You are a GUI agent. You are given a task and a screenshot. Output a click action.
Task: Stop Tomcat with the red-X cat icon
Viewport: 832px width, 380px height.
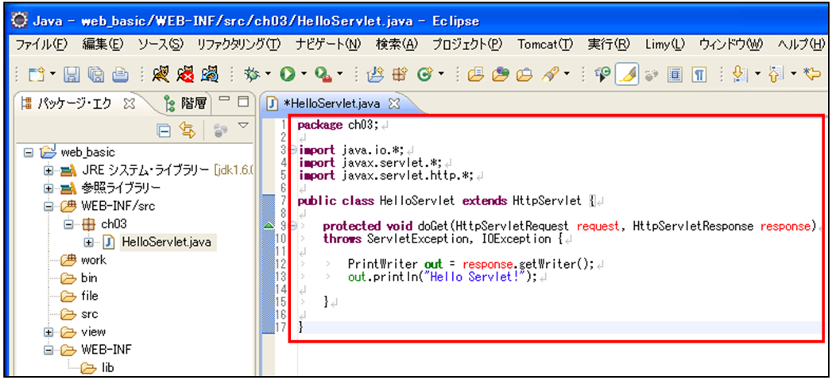tap(185, 75)
